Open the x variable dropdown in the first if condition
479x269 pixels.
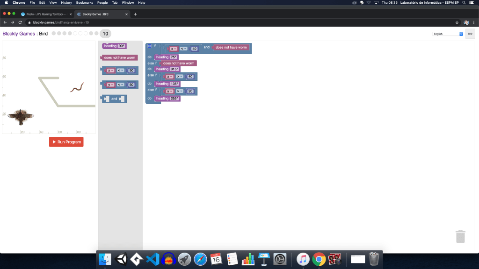(174, 49)
